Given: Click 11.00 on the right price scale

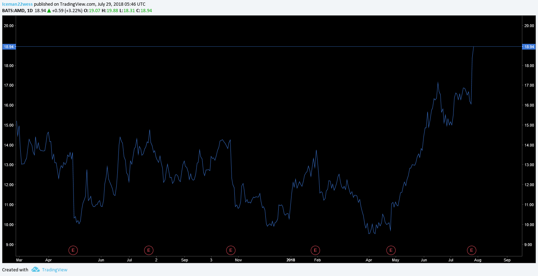Looking at the screenshot, I should [529, 205].
